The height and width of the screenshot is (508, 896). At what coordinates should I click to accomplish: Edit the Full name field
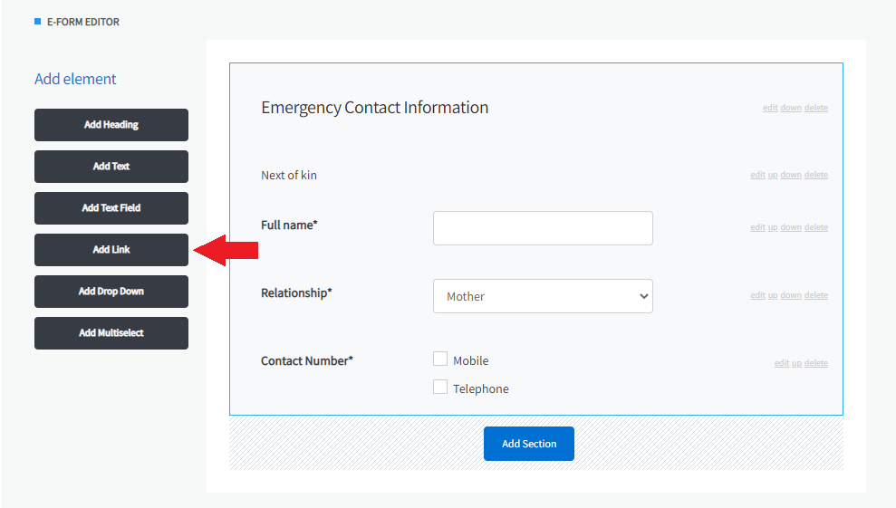(757, 228)
